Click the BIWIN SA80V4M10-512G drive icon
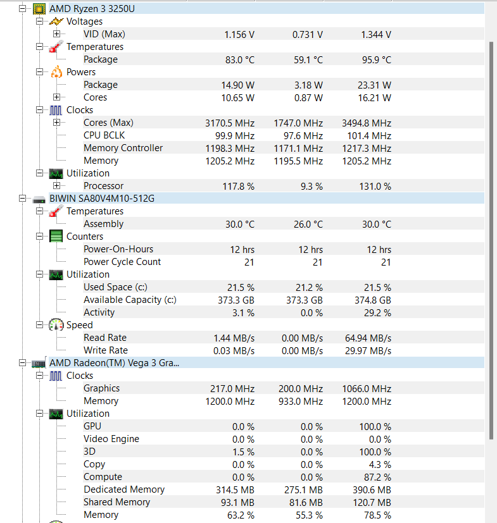This screenshot has width=497, height=523. click(39, 199)
